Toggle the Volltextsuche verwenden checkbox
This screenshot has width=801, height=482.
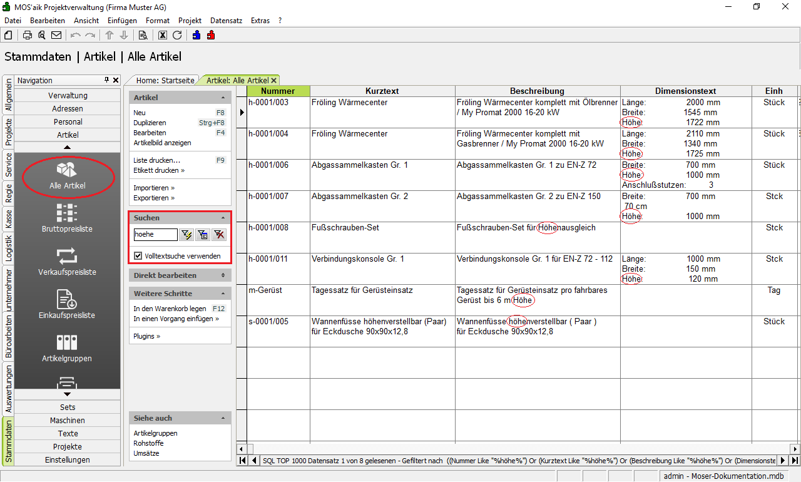tap(138, 256)
